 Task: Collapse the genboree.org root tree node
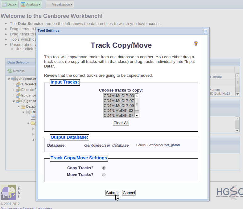(x=8, y=79)
